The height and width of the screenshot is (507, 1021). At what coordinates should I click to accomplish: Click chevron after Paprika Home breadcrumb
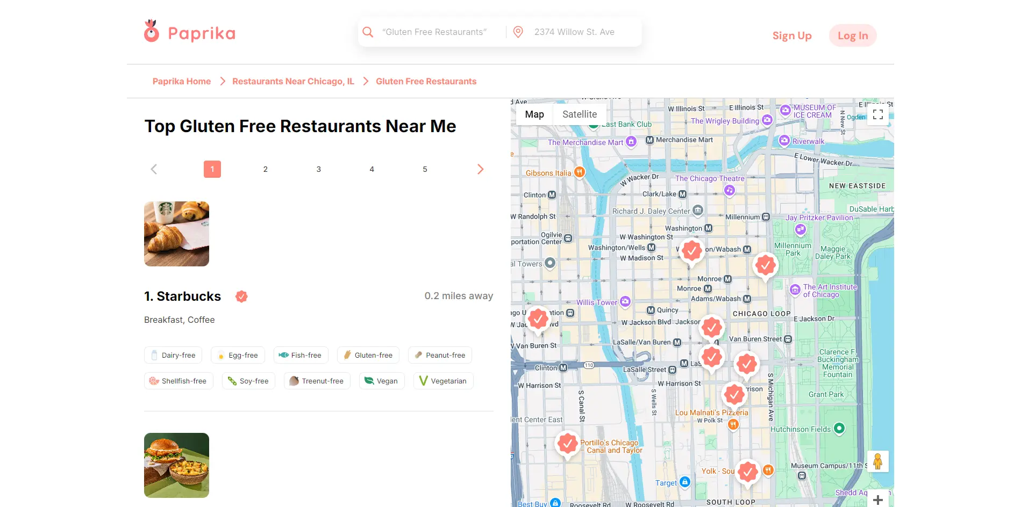pos(222,81)
